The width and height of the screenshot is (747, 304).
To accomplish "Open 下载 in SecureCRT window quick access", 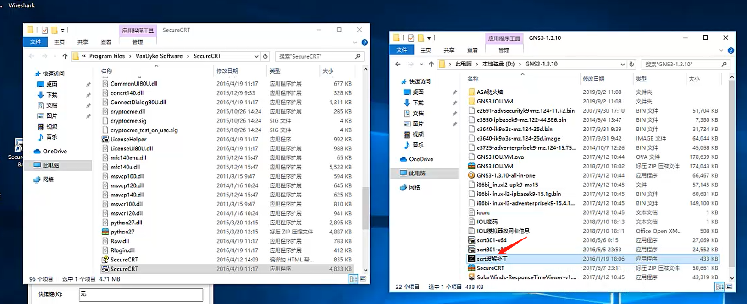I will 52,95.
